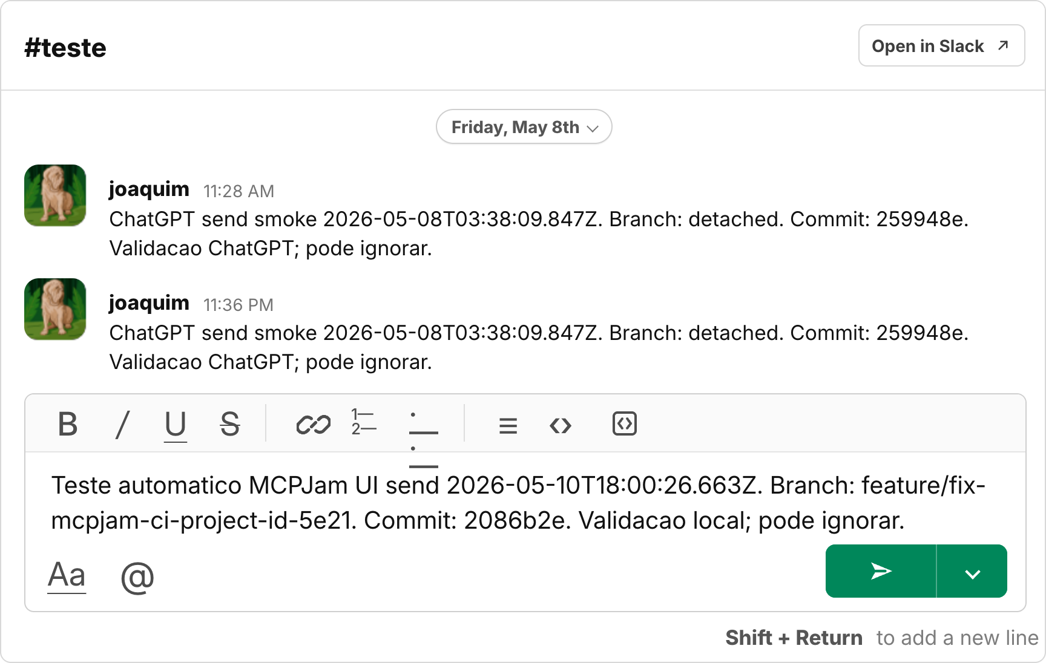Image resolution: width=1046 pixels, height=663 pixels.
Task: Toggle underline formatting in composer
Action: 176,425
